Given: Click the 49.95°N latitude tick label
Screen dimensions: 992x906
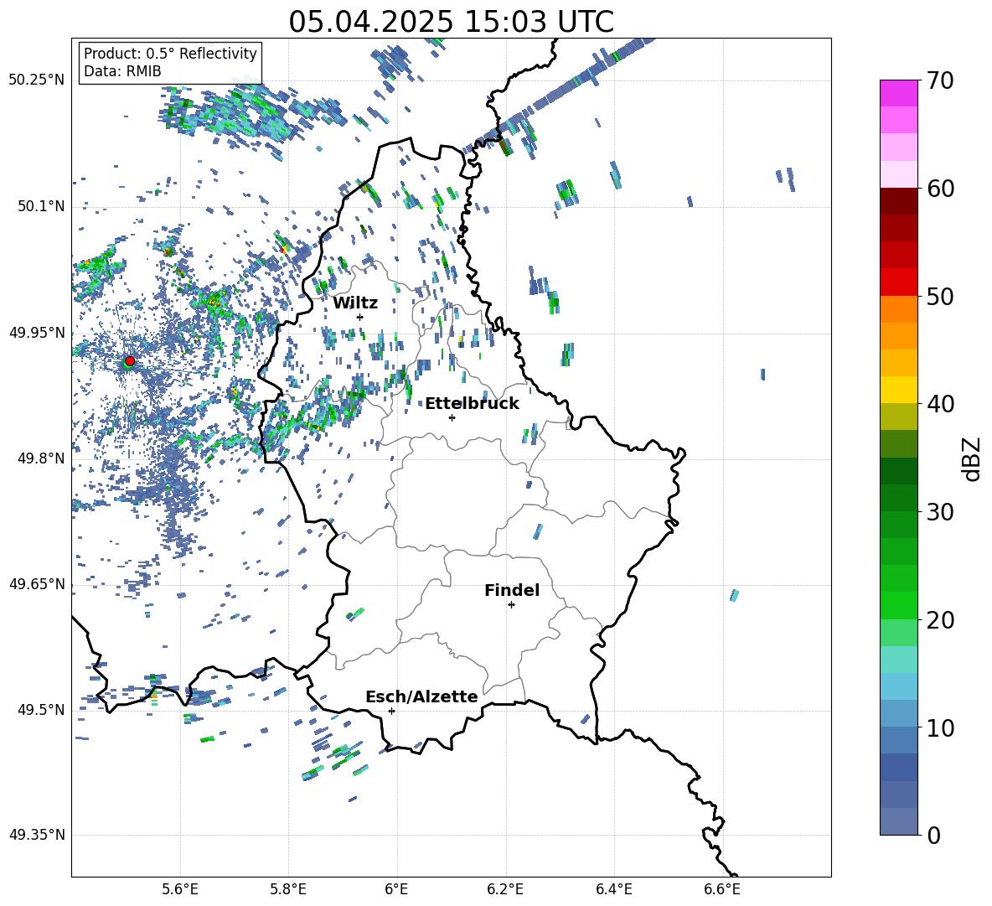Looking at the screenshot, I should coord(37,333).
